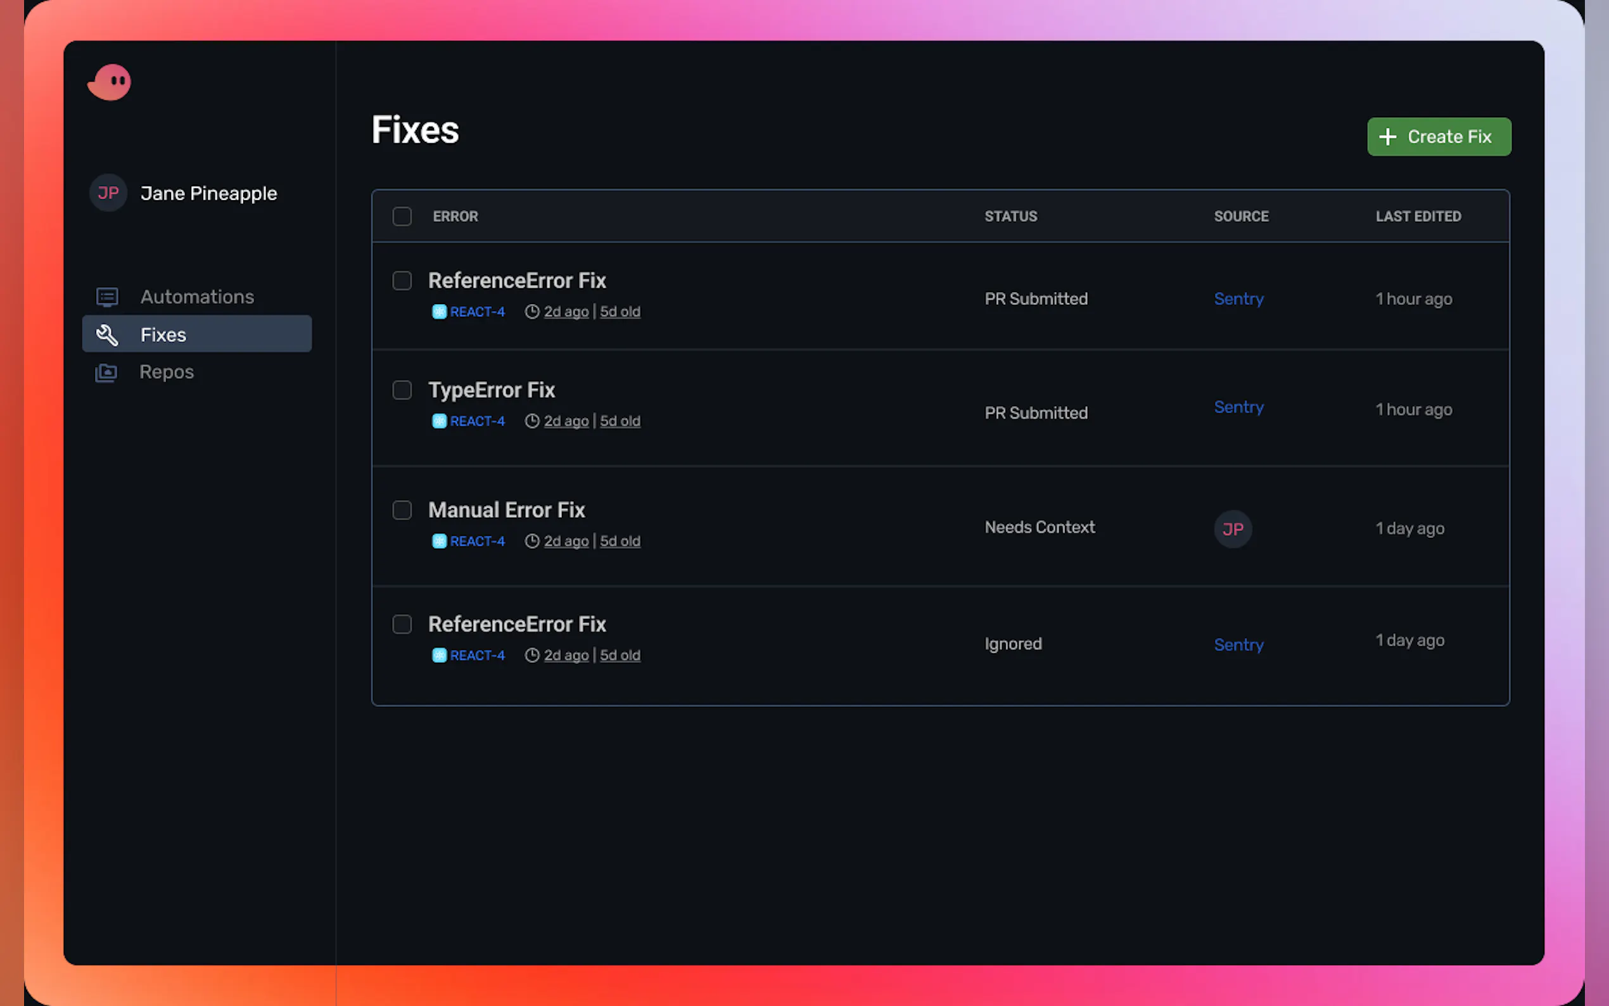Viewport: 1609px width, 1006px height.
Task: Click the JP avatar beside Jane Pineapple
Action: [108, 193]
